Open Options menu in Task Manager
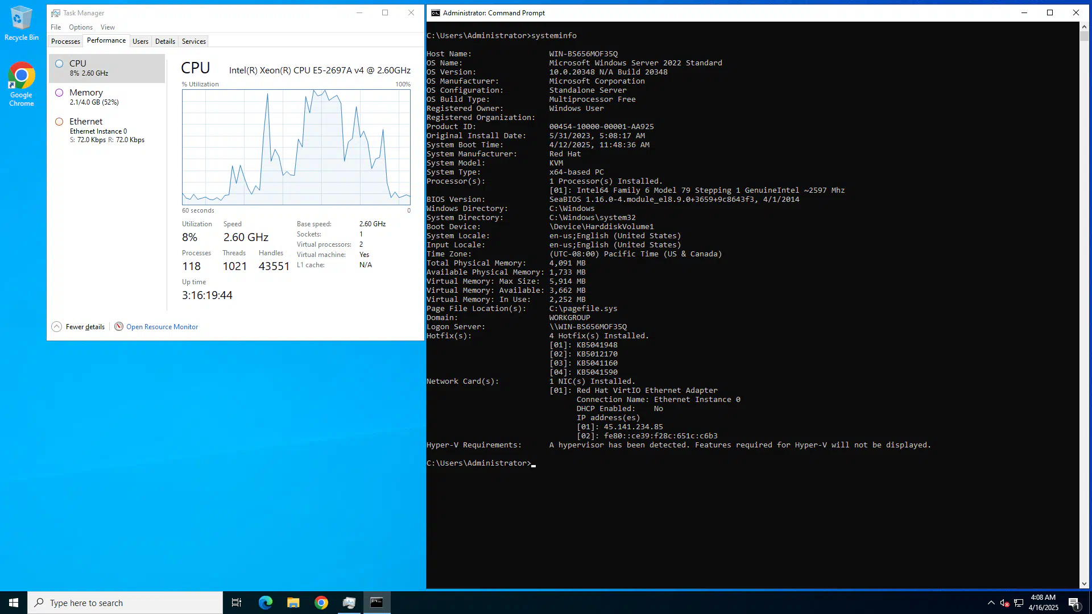Viewport: 1092px width, 614px height. 80,27
